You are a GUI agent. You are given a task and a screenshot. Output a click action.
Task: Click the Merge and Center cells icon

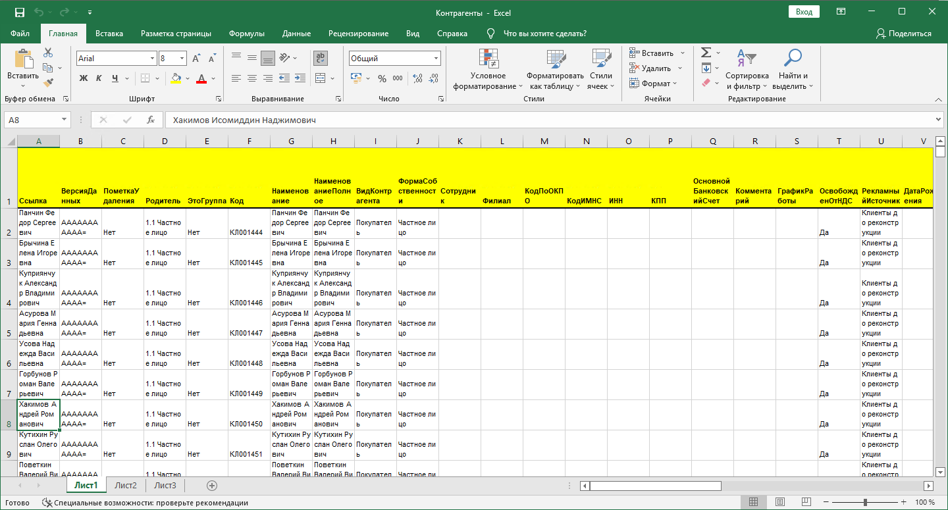pyautogui.click(x=321, y=78)
